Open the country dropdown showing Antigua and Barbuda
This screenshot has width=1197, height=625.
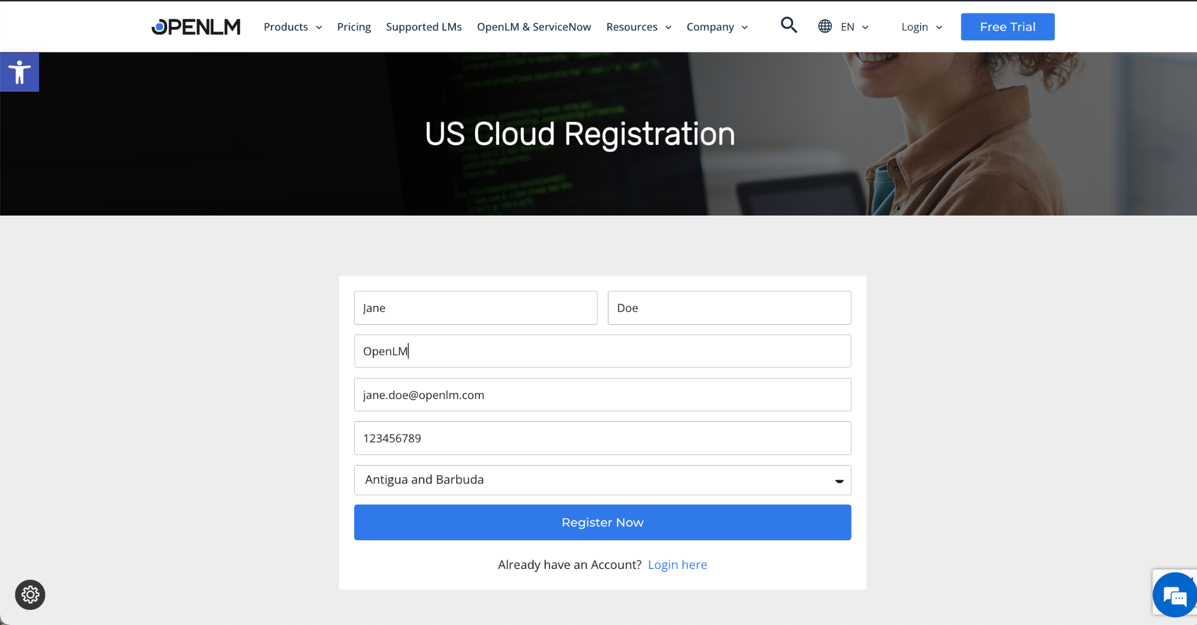(602, 480)
